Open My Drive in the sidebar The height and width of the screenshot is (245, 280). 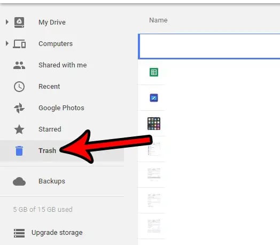52,22
